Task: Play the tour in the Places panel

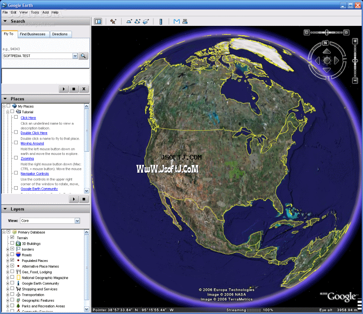Action: tap(74, 199)
